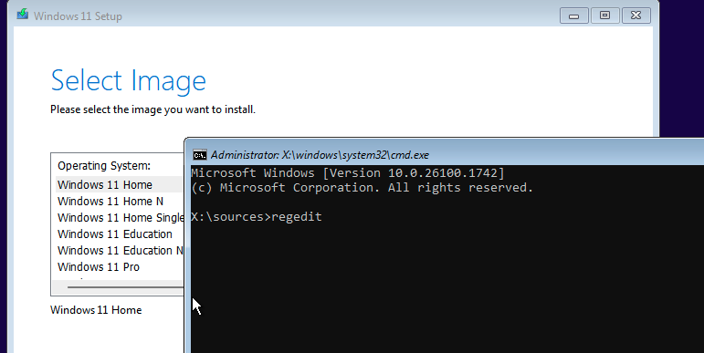This screenshot has height=353, width=704.
Task: Select Windows 11 Education from the list
Action: [120, 234]
